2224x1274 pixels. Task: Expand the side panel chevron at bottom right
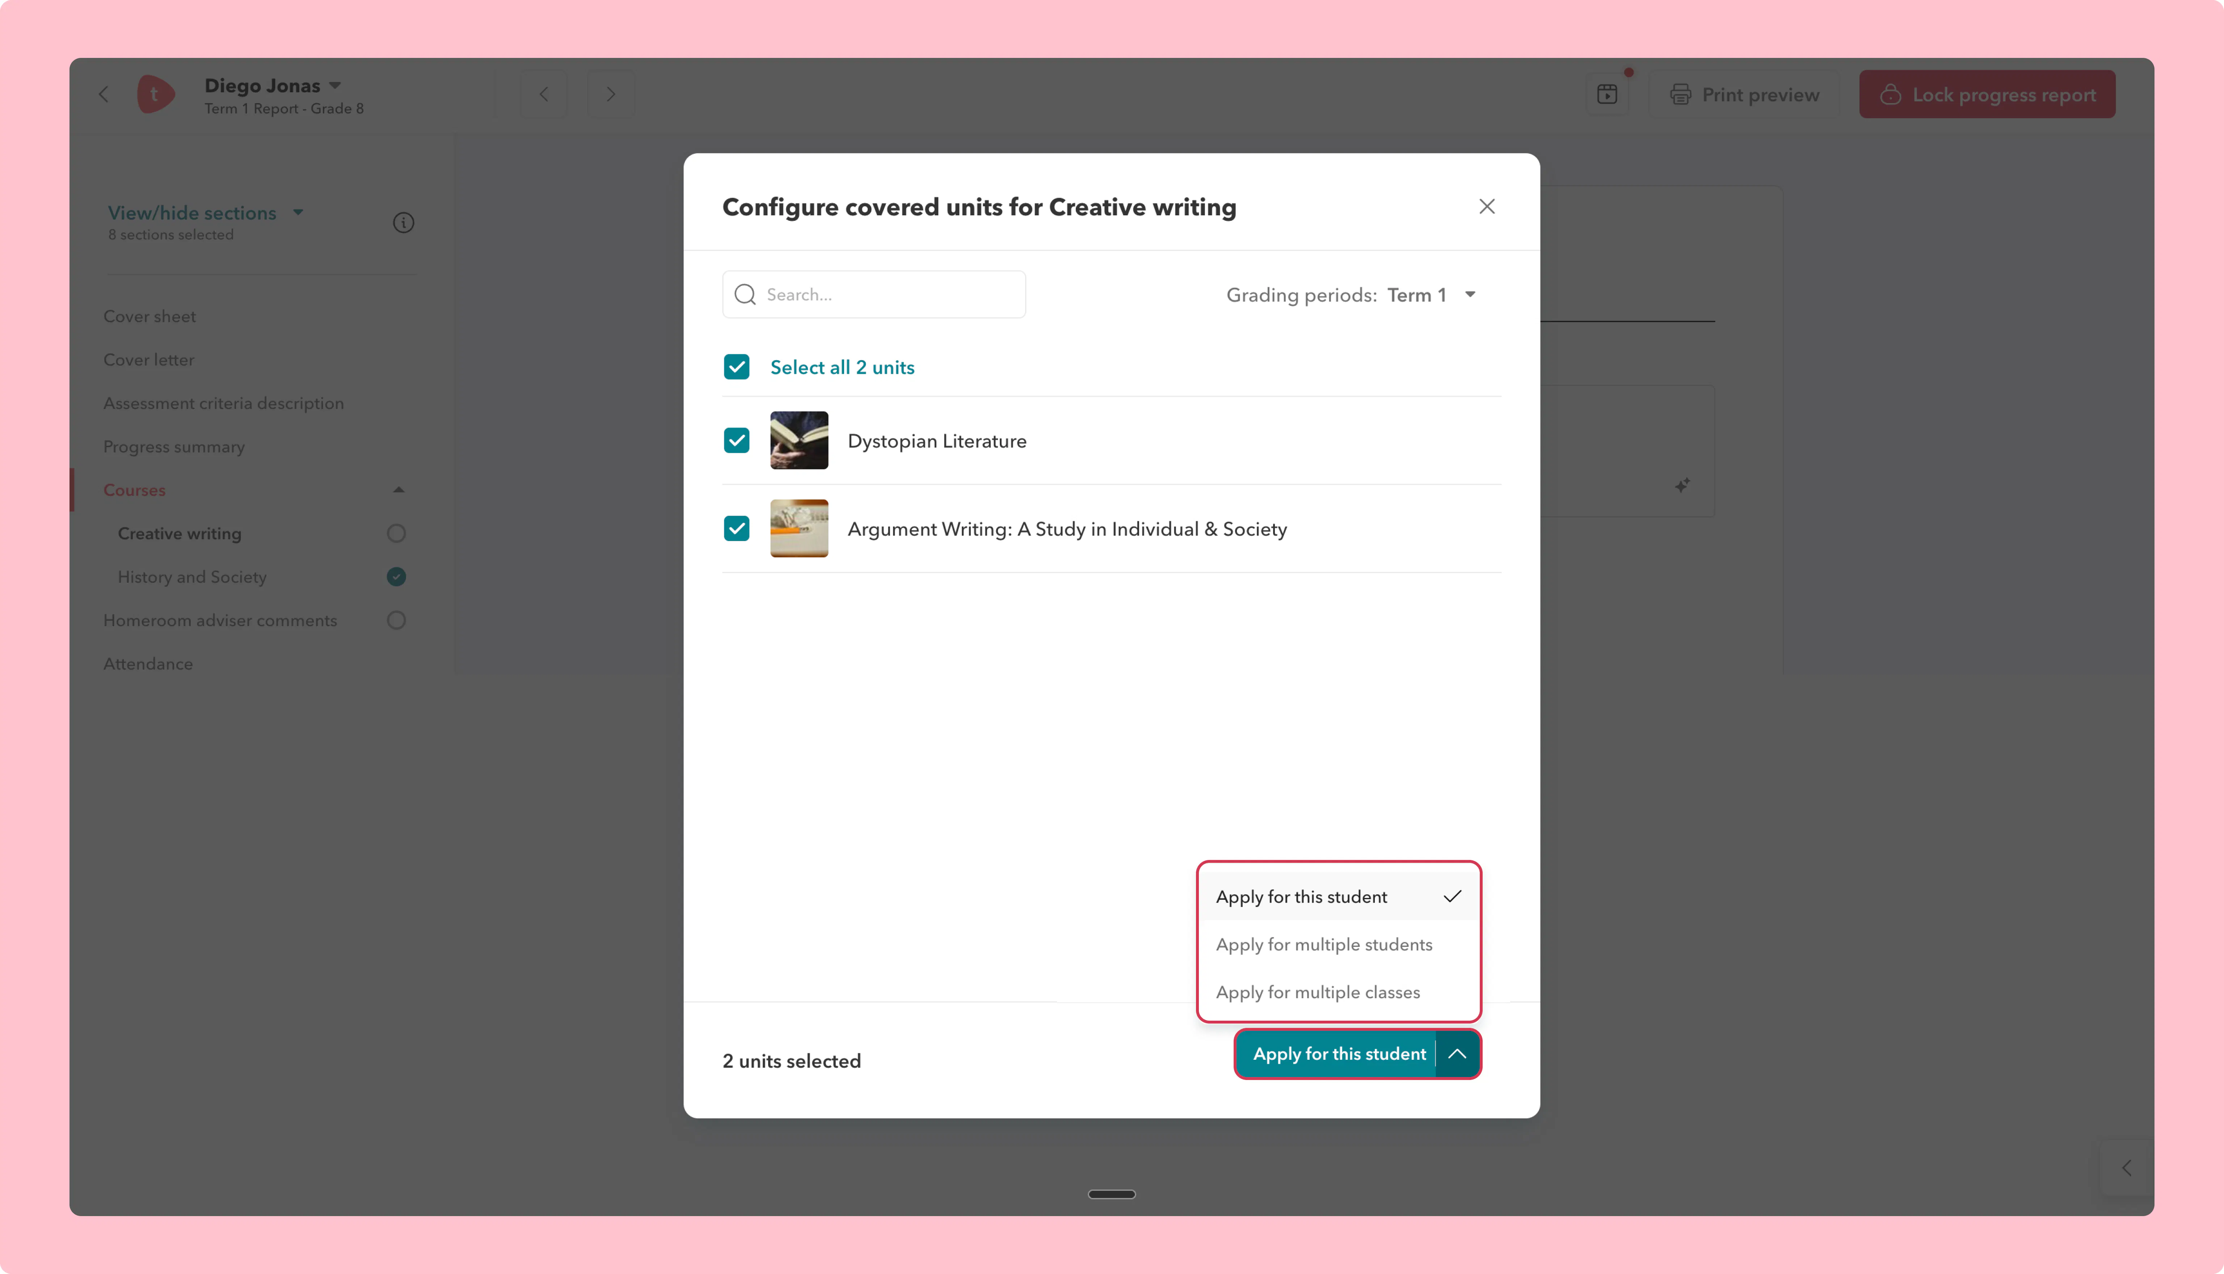(x=2127, y=1168)
